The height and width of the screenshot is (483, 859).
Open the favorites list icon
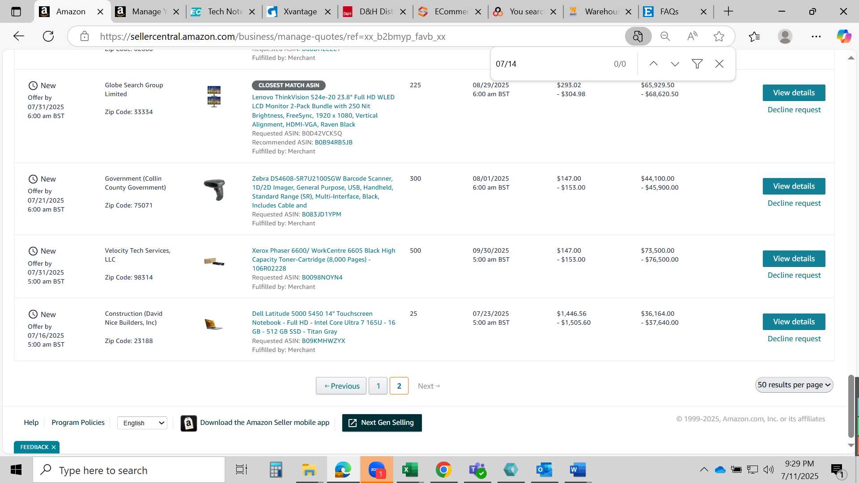point(754,36)
